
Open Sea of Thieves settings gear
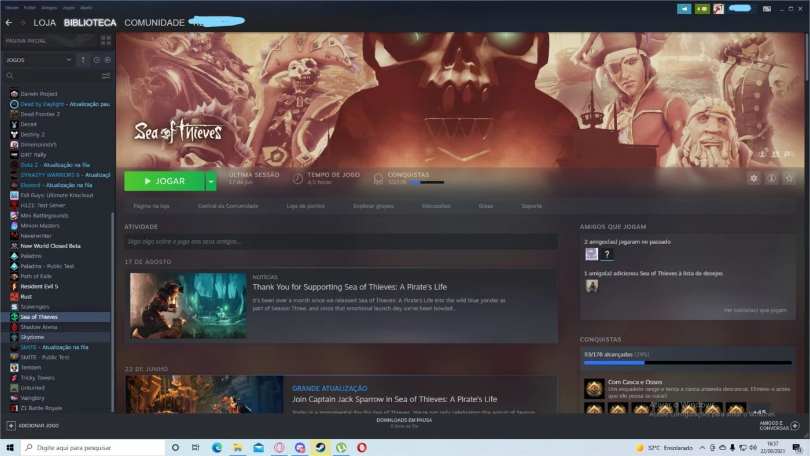(753, 178)
